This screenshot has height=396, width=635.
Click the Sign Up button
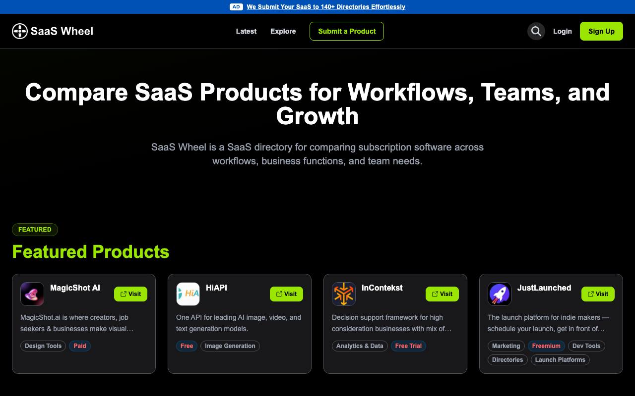pos(601,31)
